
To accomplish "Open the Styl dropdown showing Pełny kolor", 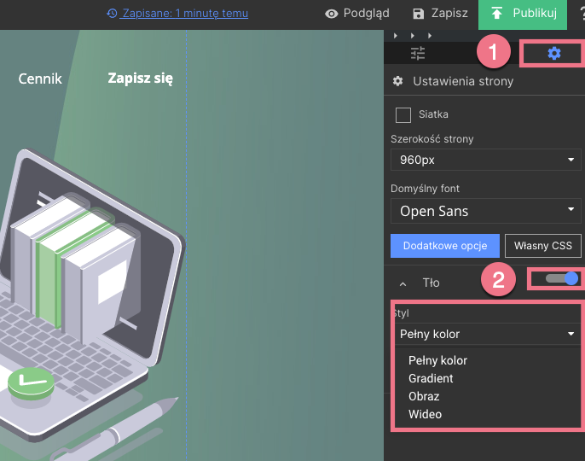I will 487,334.
